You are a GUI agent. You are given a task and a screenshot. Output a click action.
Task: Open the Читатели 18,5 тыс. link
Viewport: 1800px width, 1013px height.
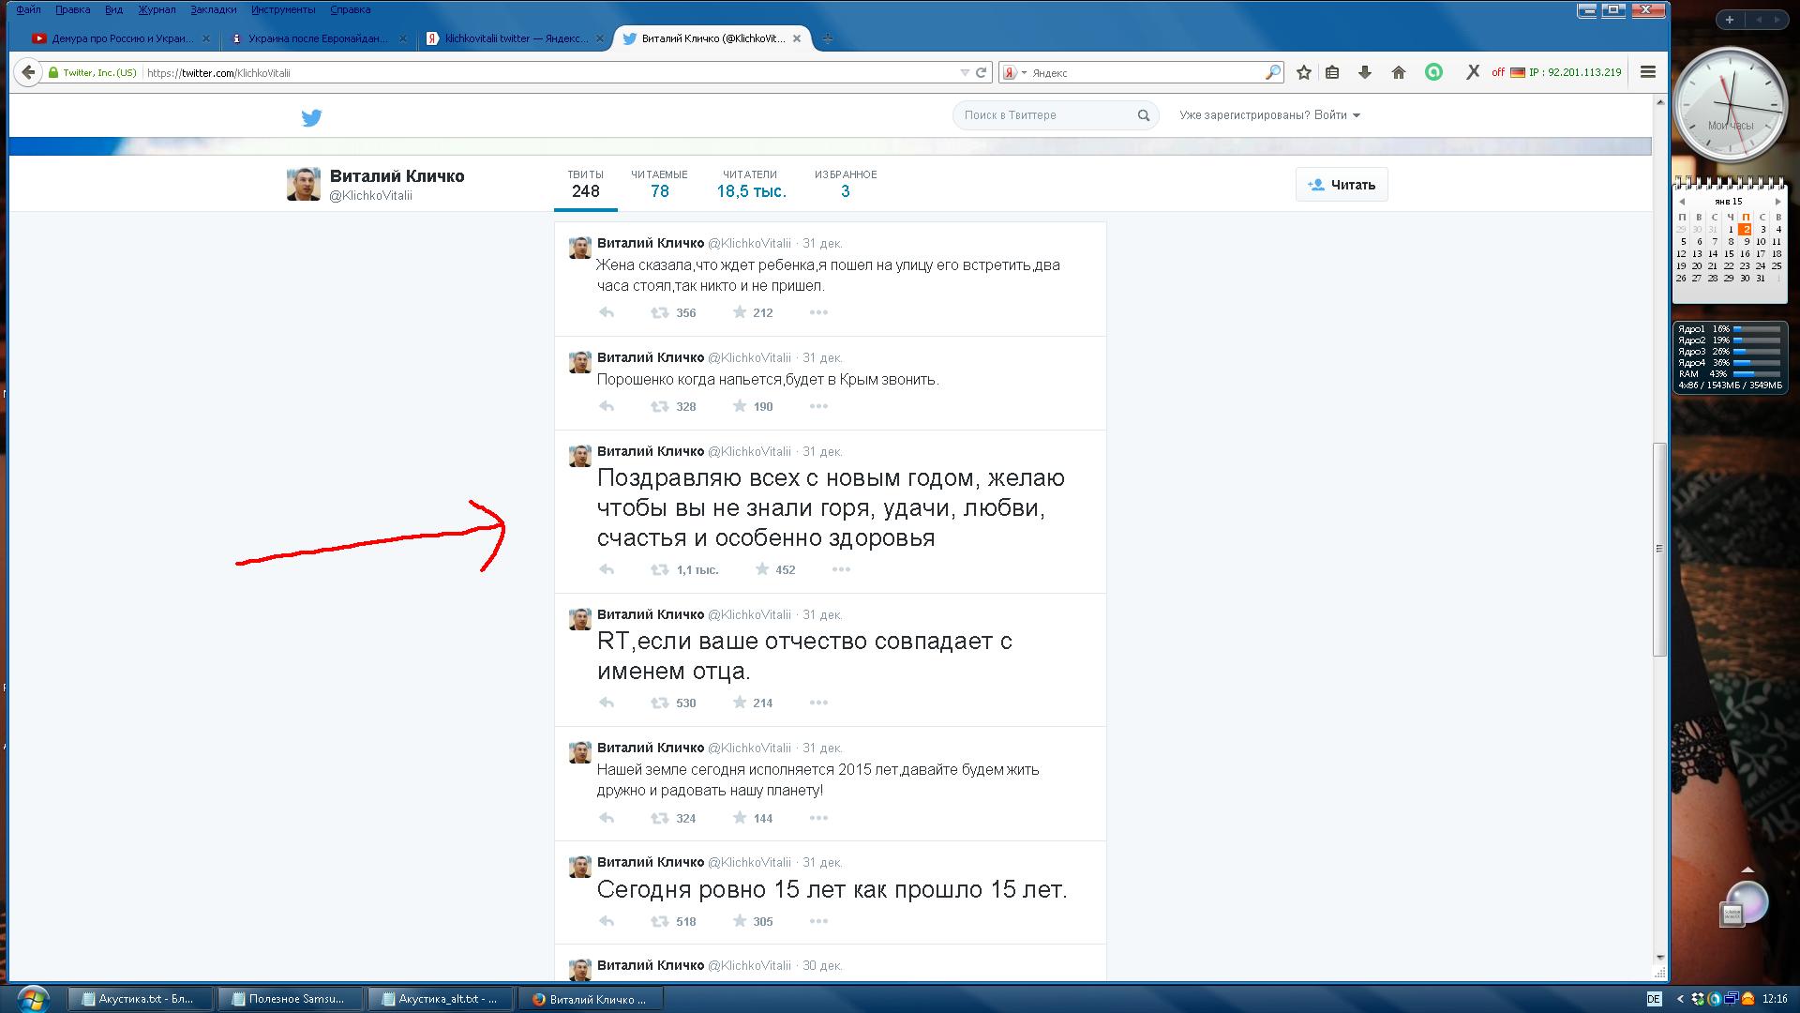tap(751, 185)
